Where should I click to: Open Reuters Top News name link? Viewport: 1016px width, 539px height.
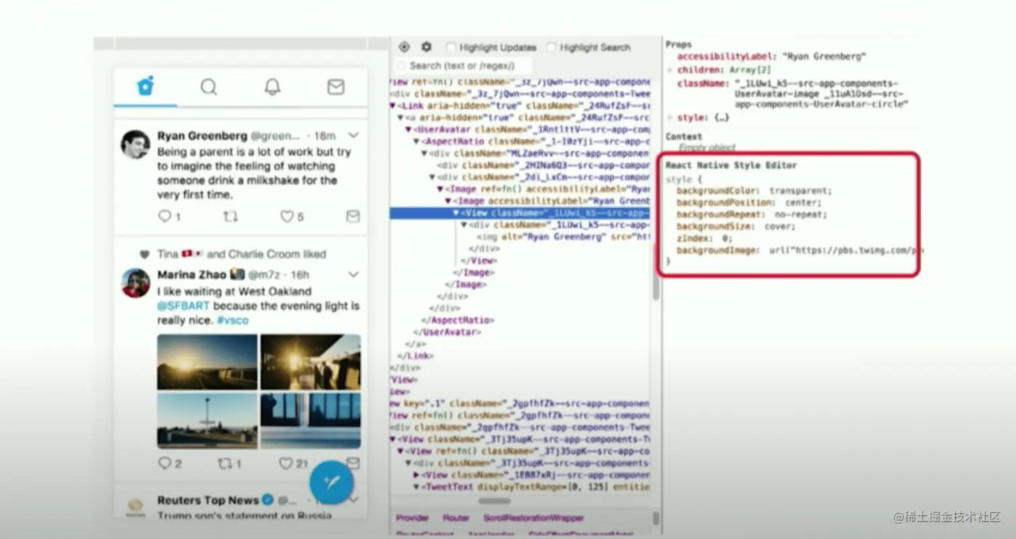208,500
